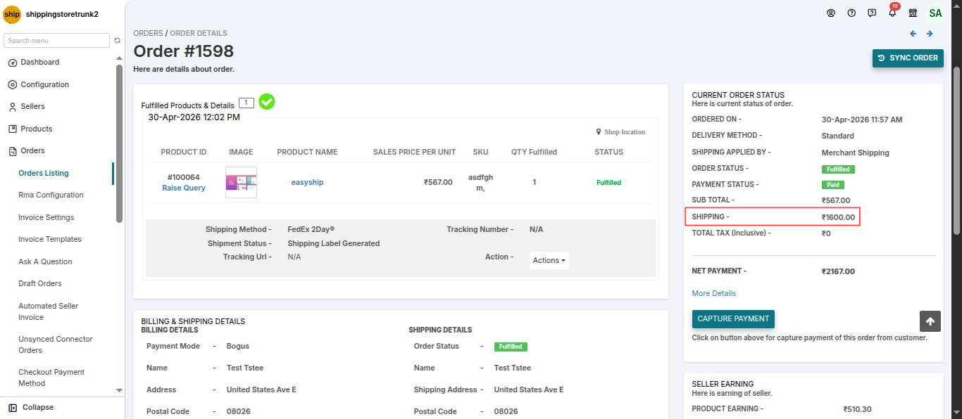Open the SA account avatar
The width and height of the screenshot is (962, 419).
935,13
